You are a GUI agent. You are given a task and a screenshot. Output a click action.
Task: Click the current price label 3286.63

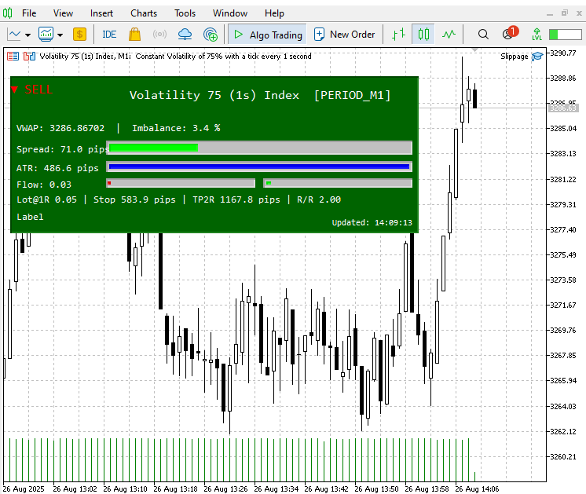pos(563,108)
